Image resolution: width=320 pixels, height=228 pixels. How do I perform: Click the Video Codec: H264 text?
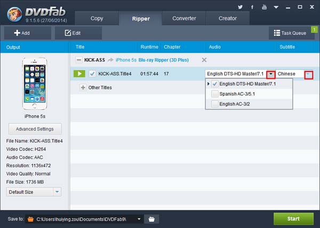26,149
